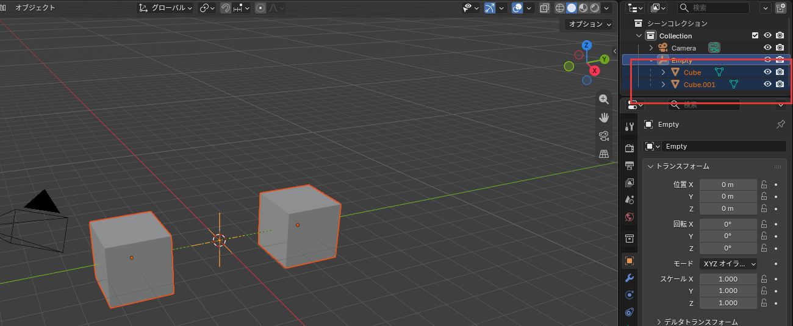
Task: Open the shading options dropdown arrow
Action: click(x=608, y=8)
